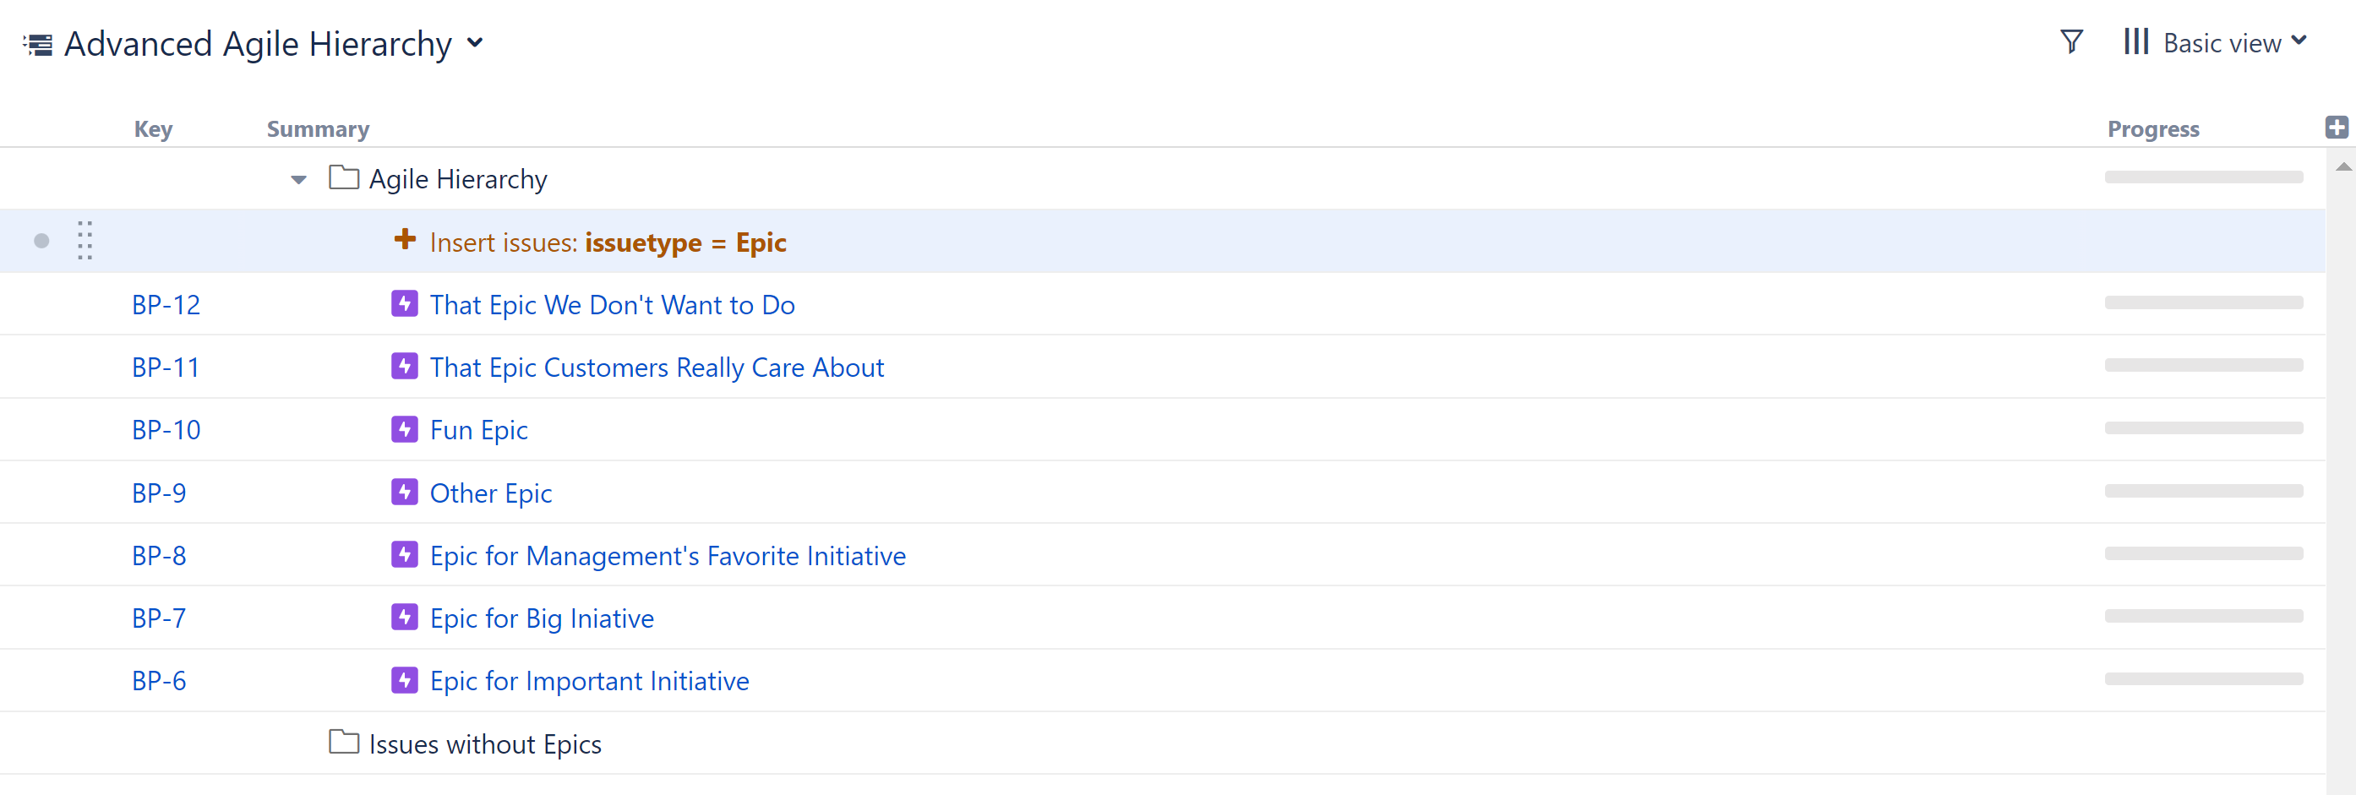2356x795 pixels.
Task: Toggle the row selector dot on the Insert row
Action: pos(41,241)
